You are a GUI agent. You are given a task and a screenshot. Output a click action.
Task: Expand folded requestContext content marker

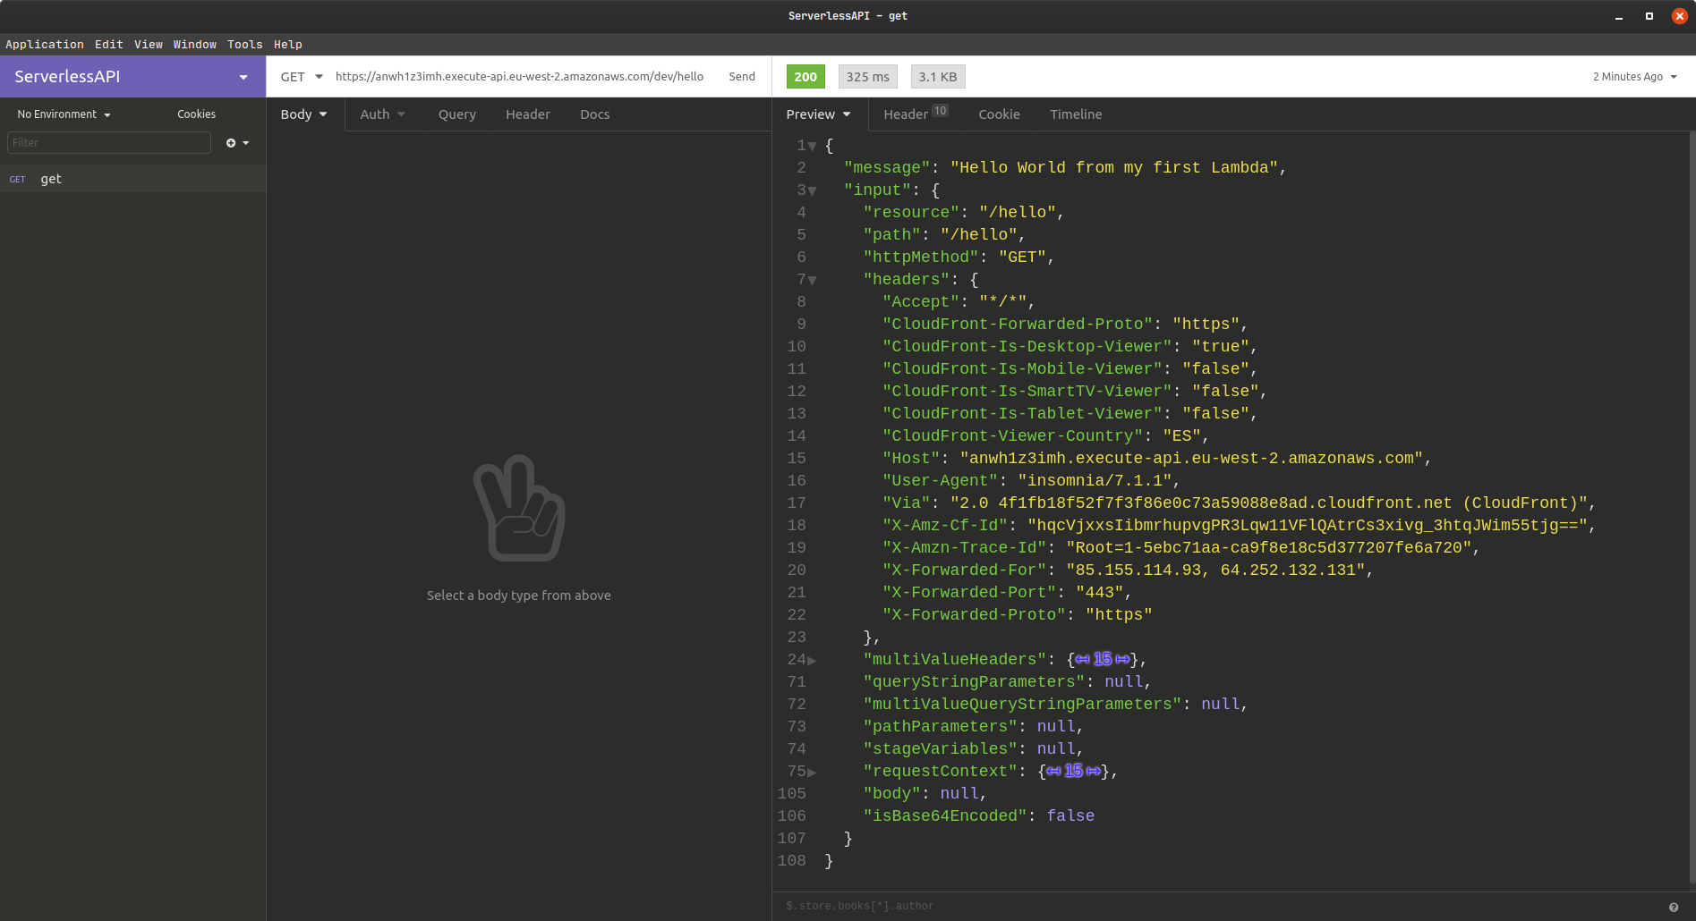(1073, 771)
